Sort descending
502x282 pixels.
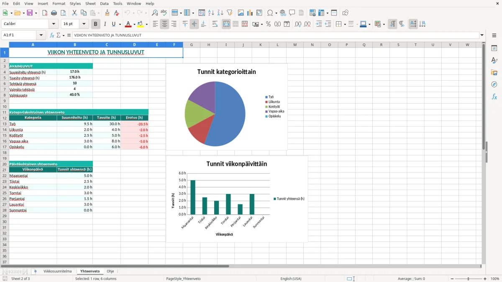pyautogui.click(x=220, y=13)
